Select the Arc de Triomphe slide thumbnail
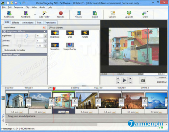The image size is (169, 132). (x=17, y=101)
